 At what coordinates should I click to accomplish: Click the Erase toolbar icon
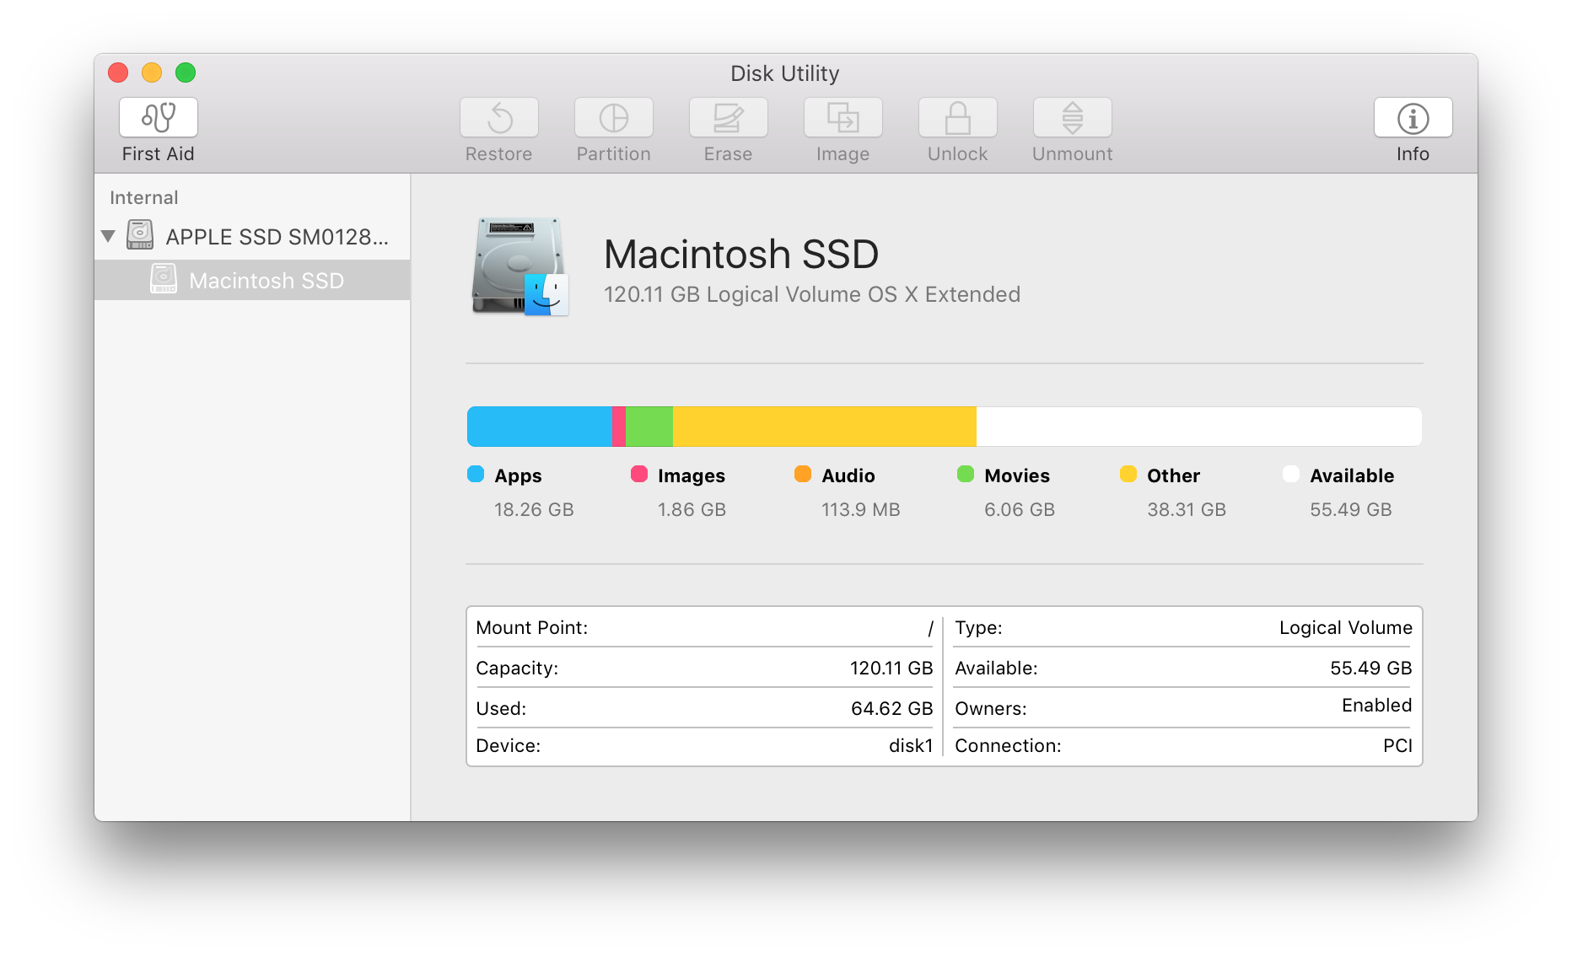pyautogui.click(x=729, y=117)
